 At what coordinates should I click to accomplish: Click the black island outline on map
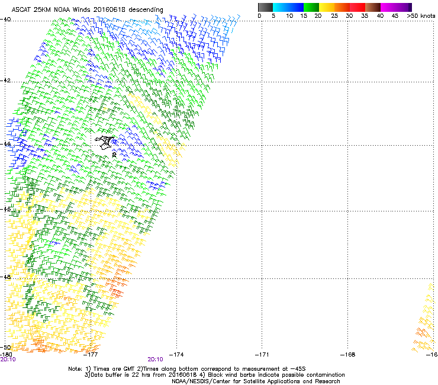pos(105,142)
